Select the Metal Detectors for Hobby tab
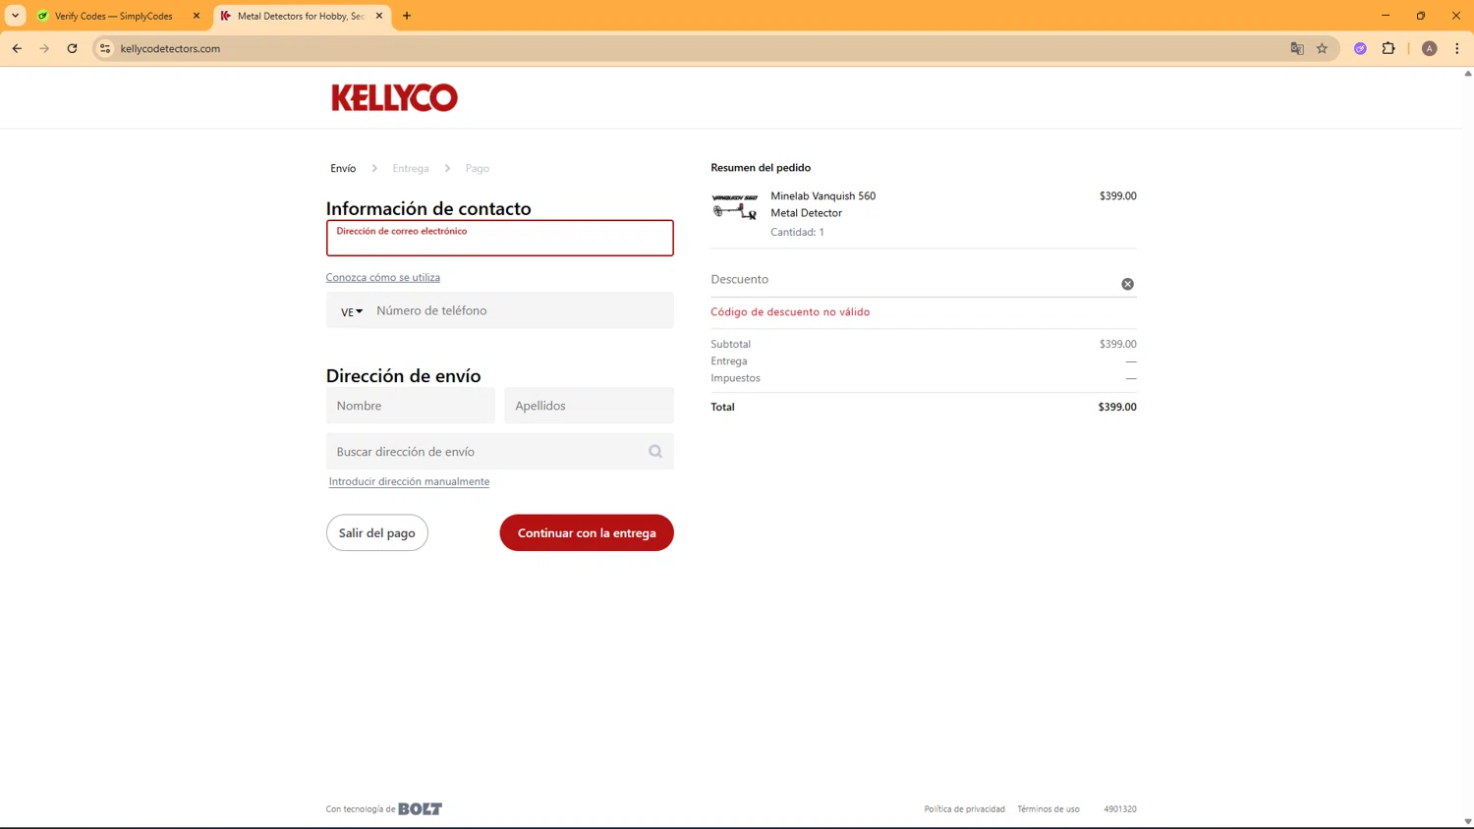Viewport: 1474px width, 829px height. 302,16
